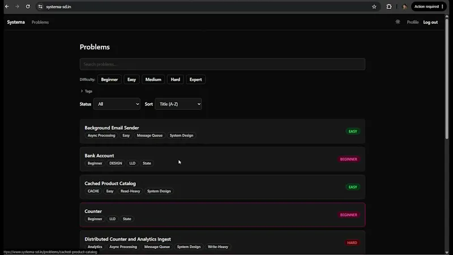Open the browser profile avatar
Screen dimensions: 453x255
click(405, 6)
